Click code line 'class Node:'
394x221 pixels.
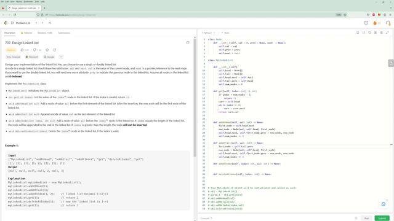215,39
